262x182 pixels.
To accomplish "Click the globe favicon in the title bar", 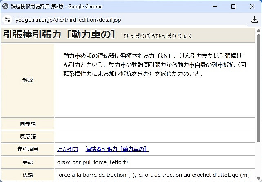I will click(5, 7).
